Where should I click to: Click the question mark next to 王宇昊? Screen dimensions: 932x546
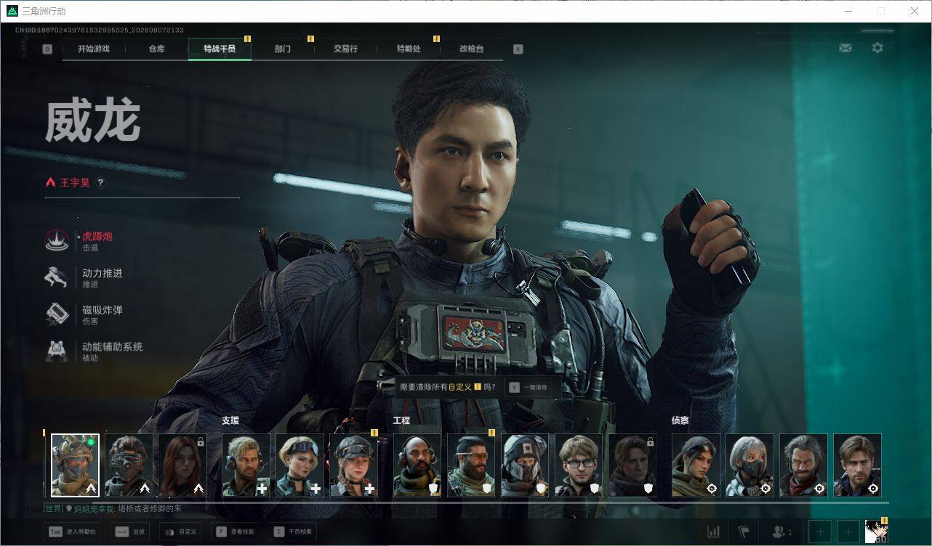(101, 183)
